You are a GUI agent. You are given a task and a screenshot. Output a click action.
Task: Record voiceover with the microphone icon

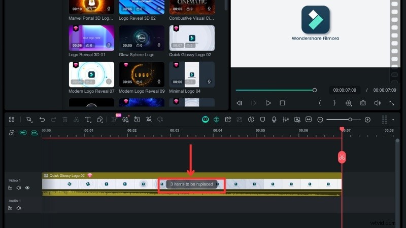click(274, 120)
